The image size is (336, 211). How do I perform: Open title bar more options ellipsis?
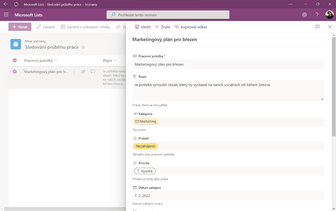[290, 4]
